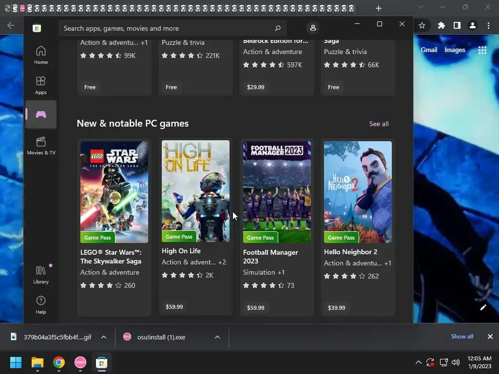
Task: Select the Gaming controller sidebar icon
Action: pos(41,114)
